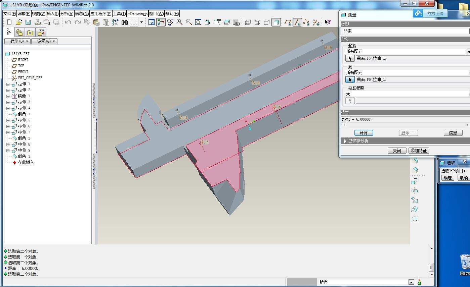Open the 文件(F) menu
Screen dimensions: 470x287
tap(9, 13)
